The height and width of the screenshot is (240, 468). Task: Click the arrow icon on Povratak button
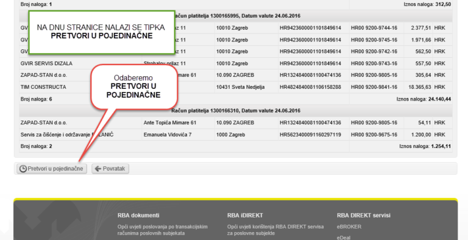click(x=98, y=169)
